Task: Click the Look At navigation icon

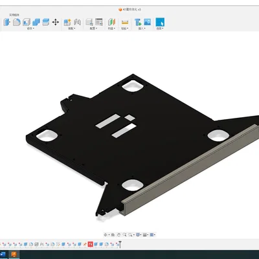Action: (x=113, y=234)
